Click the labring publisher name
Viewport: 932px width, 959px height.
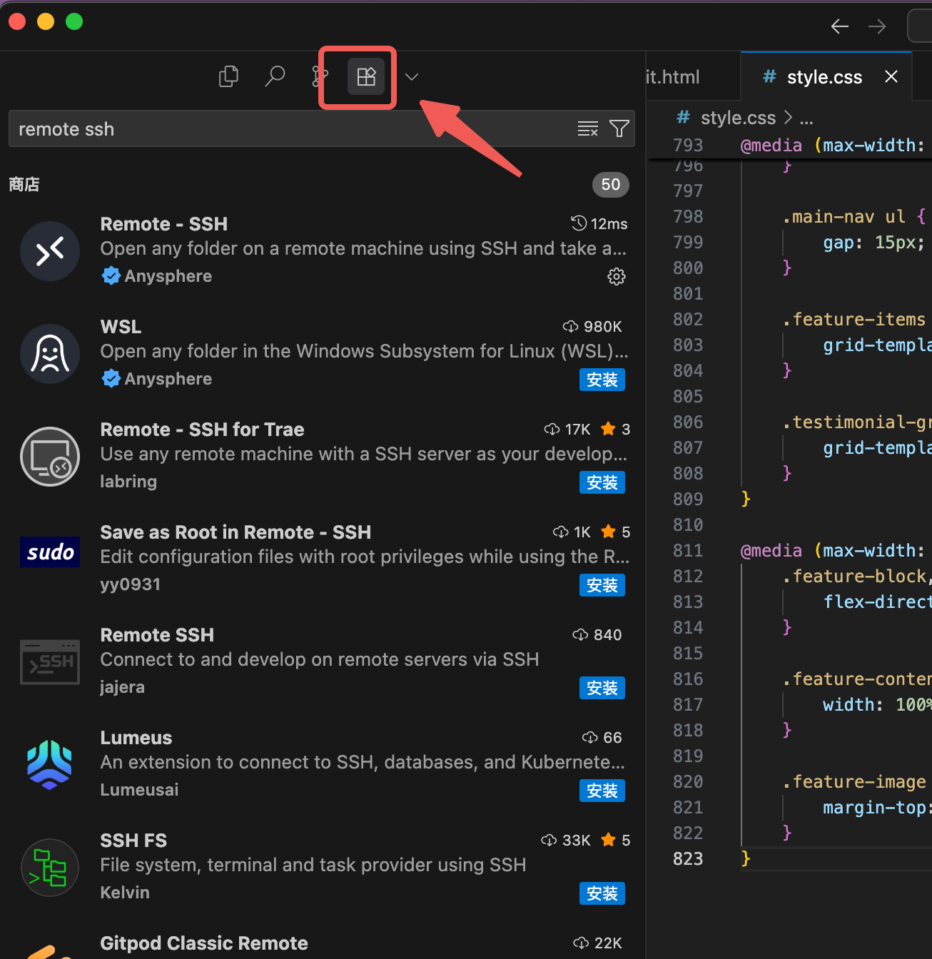[128, 482]
